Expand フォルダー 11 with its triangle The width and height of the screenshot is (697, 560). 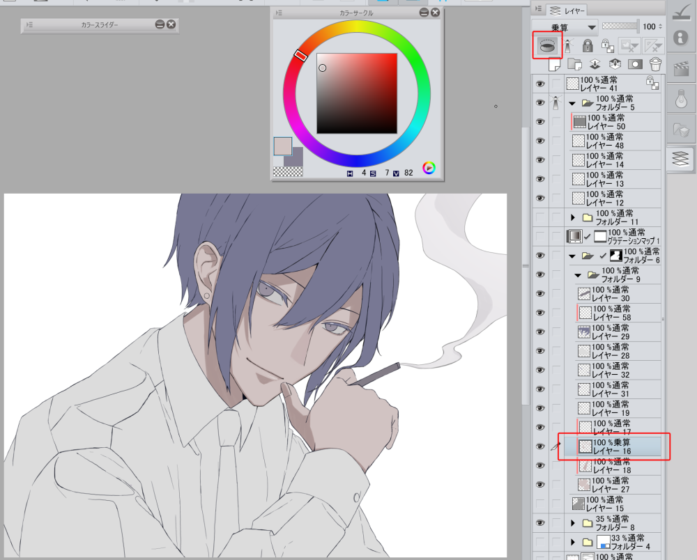coord(573,217)
